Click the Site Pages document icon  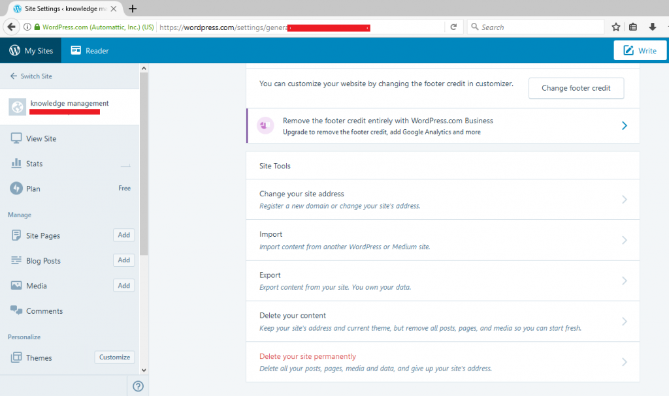(x=16, y=236)
